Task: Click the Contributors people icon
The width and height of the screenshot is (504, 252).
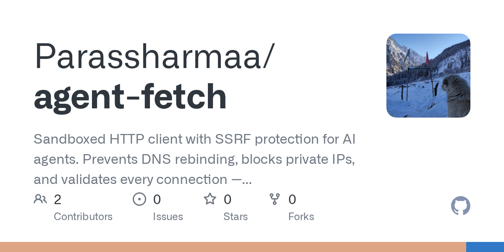Action: pos(40,199)
